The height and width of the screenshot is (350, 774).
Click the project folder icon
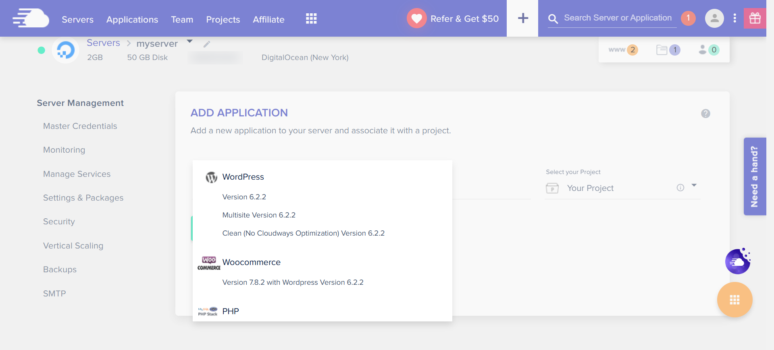point(552,188)
